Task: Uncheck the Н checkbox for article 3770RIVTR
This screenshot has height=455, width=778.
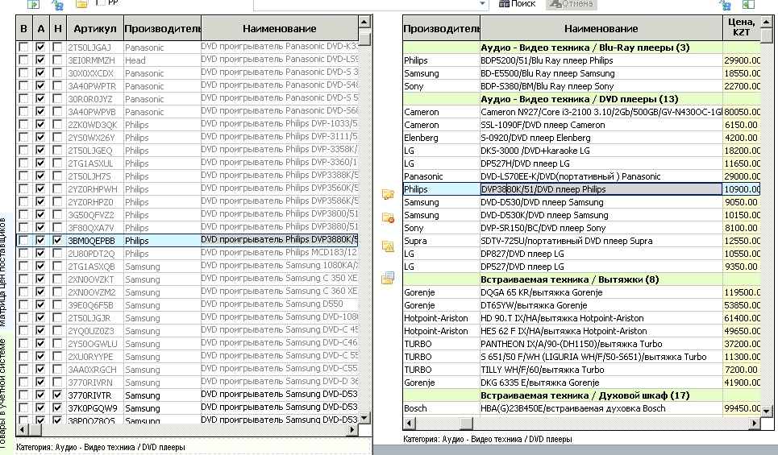Action: (57, 395)
